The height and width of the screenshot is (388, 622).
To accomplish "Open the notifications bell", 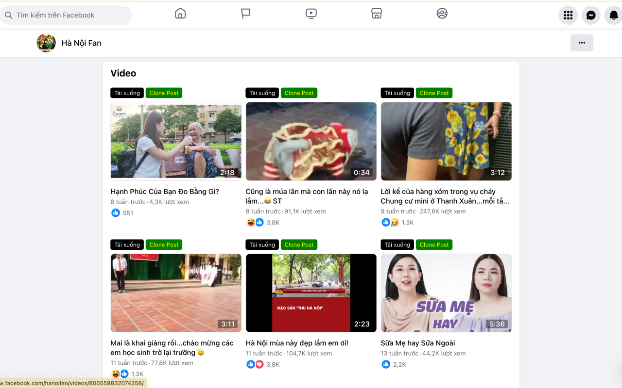I will pyautogui.click(x=613, y=16).
